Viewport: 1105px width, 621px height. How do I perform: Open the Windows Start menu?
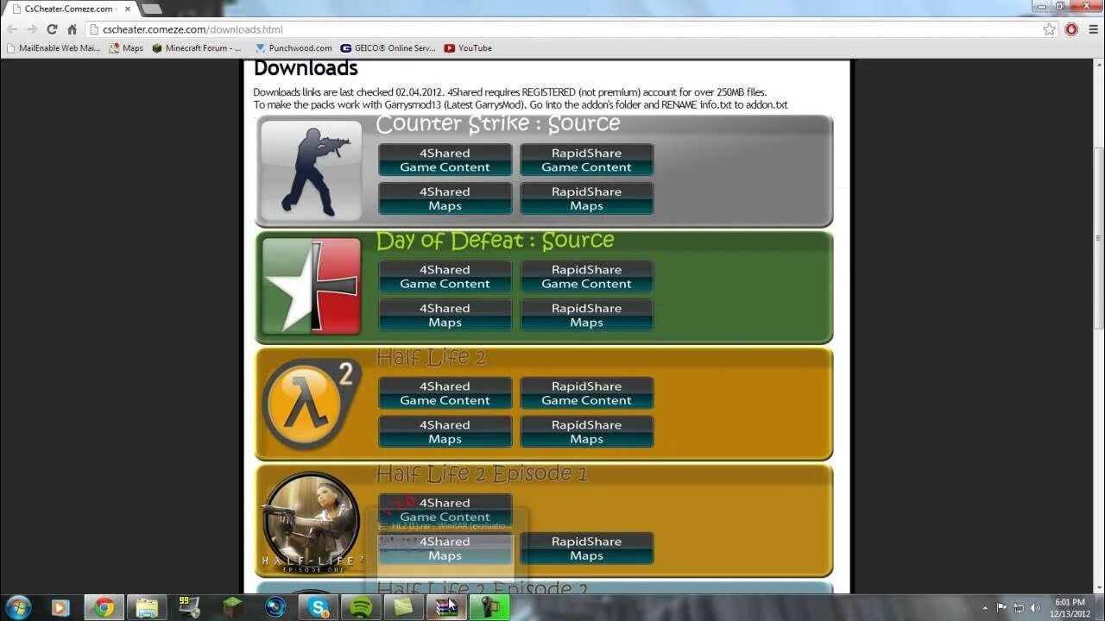click(x=18, y=607)
